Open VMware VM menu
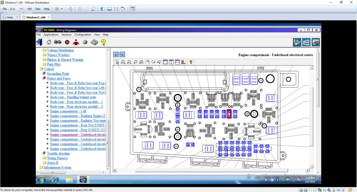Viewport: 357px width, 192px height. (x=29, y=9)
